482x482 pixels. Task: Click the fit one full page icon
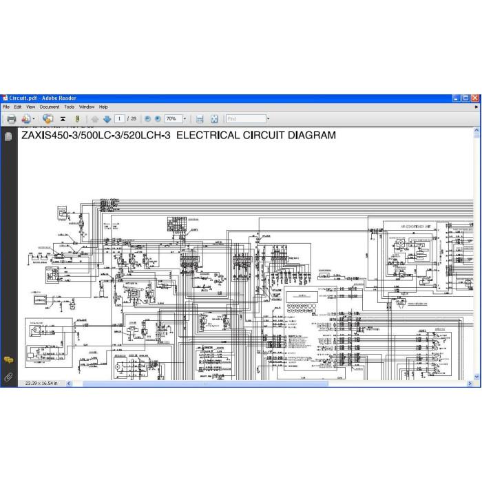[x=214, y=119]
